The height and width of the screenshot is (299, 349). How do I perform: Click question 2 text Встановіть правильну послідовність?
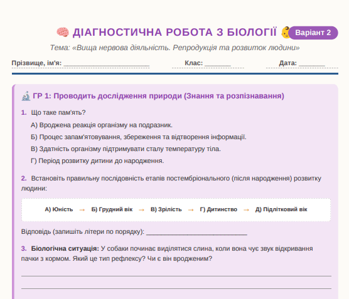click(x=171, y=184)
